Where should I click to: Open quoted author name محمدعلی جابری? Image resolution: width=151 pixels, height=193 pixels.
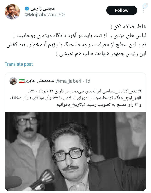[39, 81]
